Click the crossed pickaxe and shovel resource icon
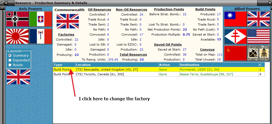272x124 pixels. [253, 53]
